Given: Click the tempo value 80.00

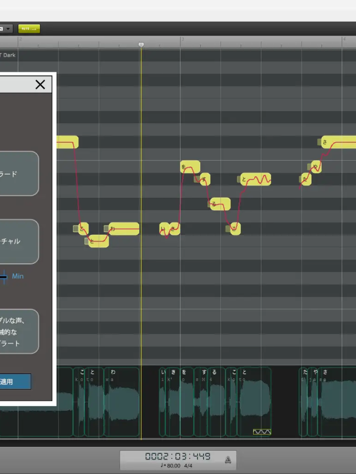Looking at the screenshot, I should (173, 466).
